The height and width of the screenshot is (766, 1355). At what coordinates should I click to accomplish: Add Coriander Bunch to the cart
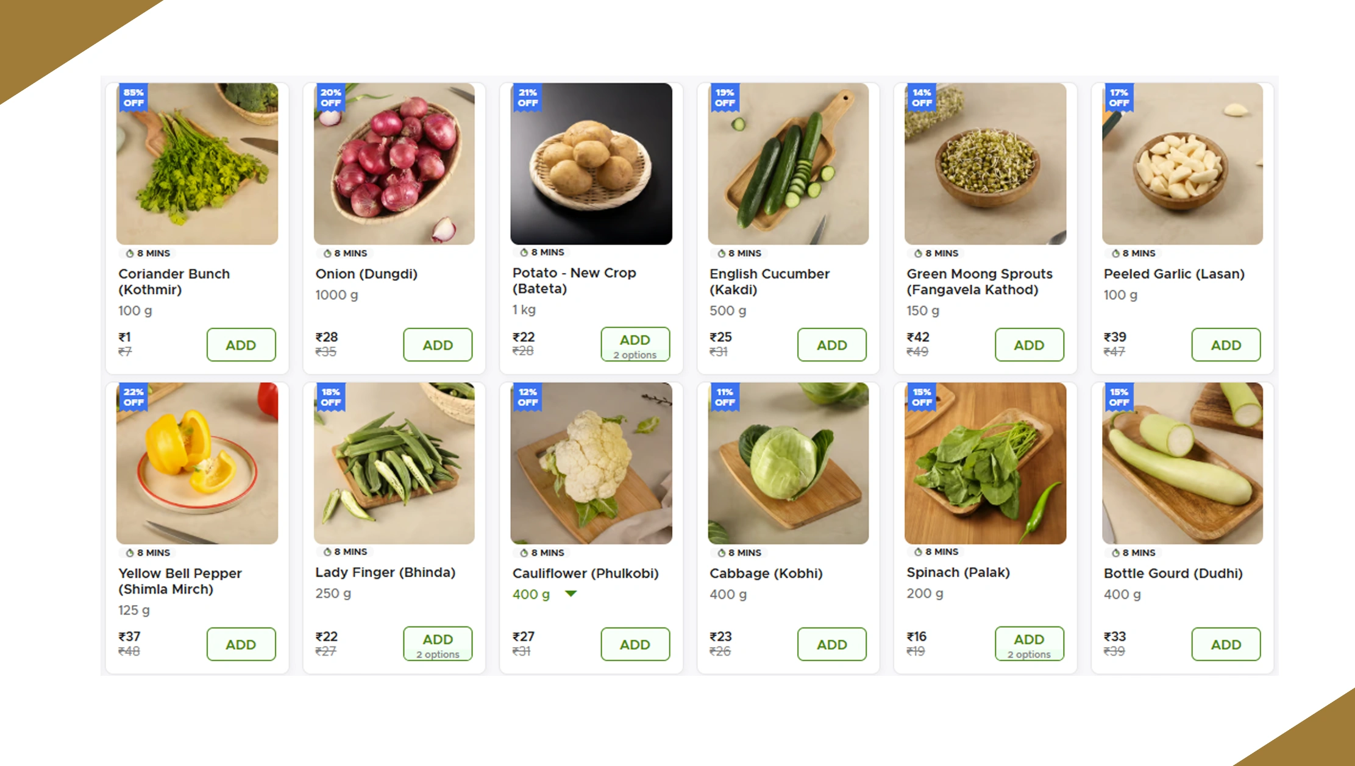[241, 345]
